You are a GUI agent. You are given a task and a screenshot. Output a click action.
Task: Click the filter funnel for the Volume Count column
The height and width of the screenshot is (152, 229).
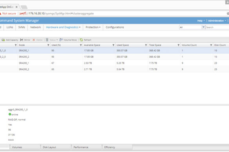tap(211, 45)
